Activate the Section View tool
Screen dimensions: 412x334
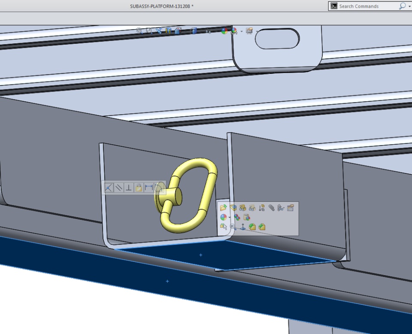click(168, 31)
